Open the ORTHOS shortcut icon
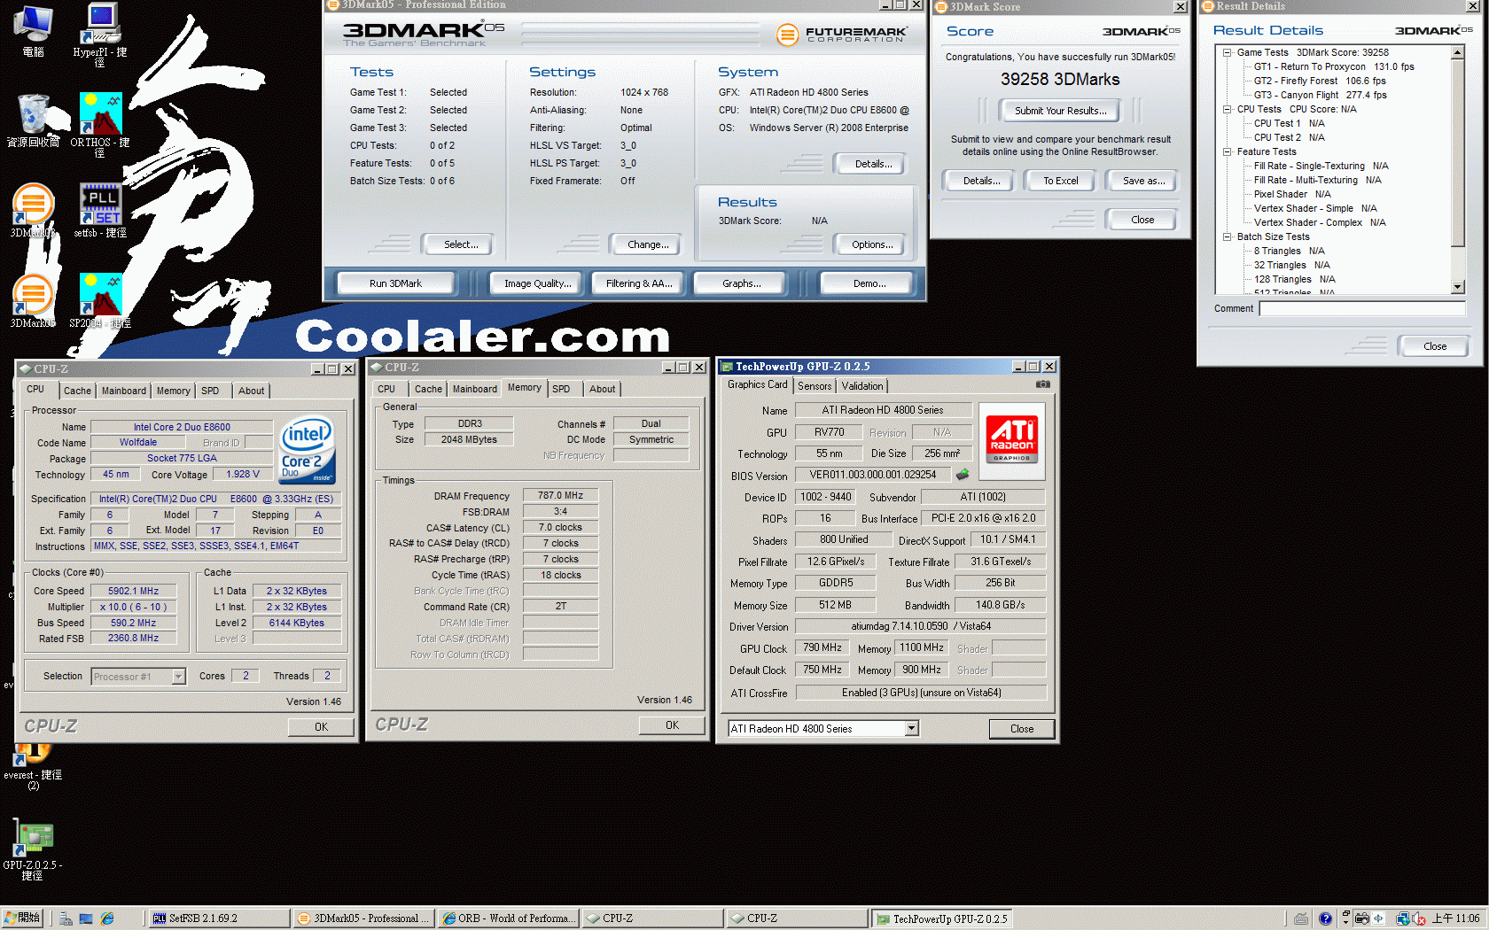The height and width of the screenshot is (930, 1489). [100, 124]
